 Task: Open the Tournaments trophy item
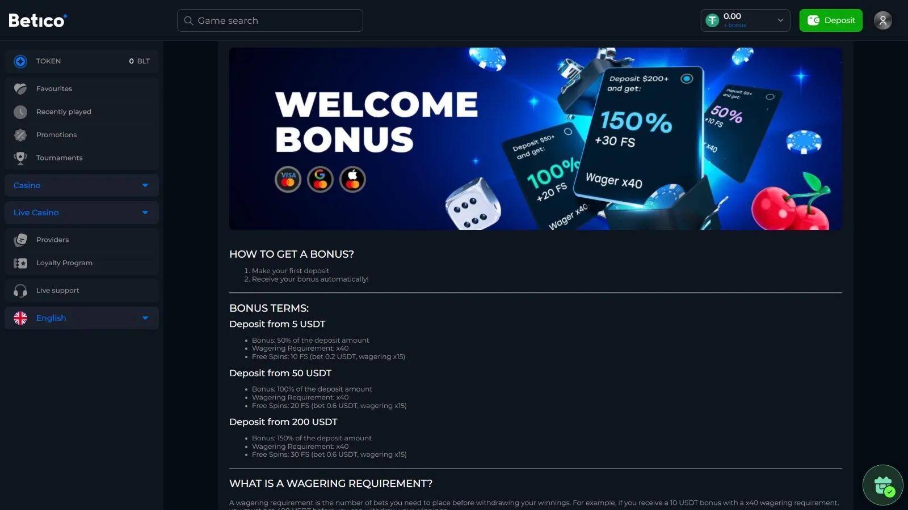point(82,158)
